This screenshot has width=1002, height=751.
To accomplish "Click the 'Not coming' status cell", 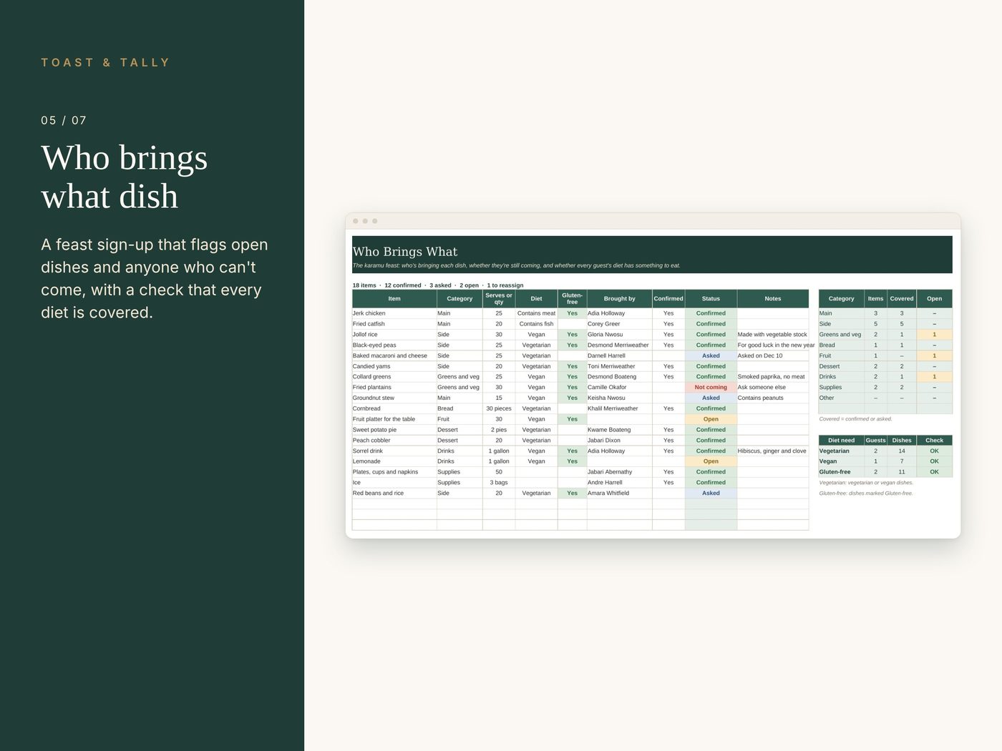I will pyautogui.click(x=711, y=388).
